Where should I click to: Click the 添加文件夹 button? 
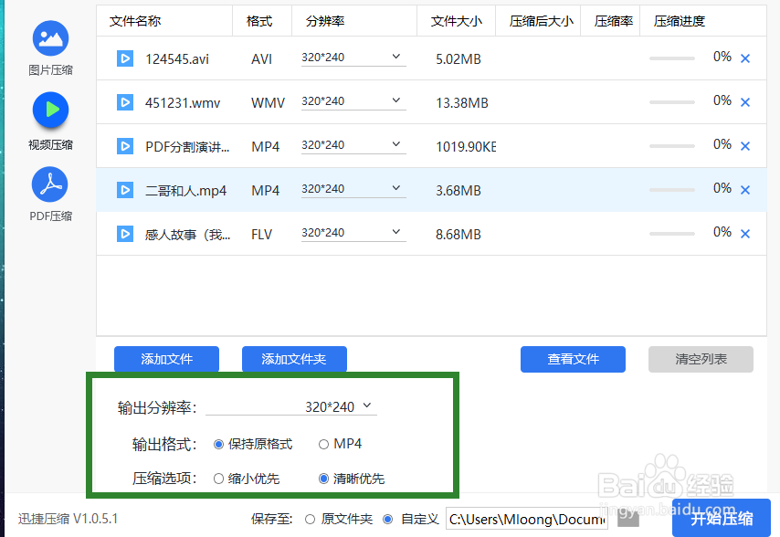294,359
